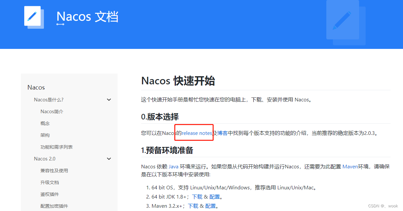The width and height of the screenshot is (403, 211).
Task: Open the "Java" environment link
Action: click(174, 167)
